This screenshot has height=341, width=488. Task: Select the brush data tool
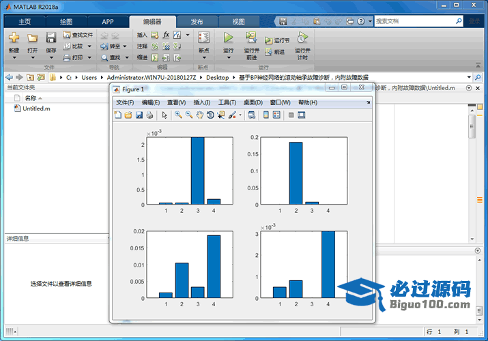[232, 115]
